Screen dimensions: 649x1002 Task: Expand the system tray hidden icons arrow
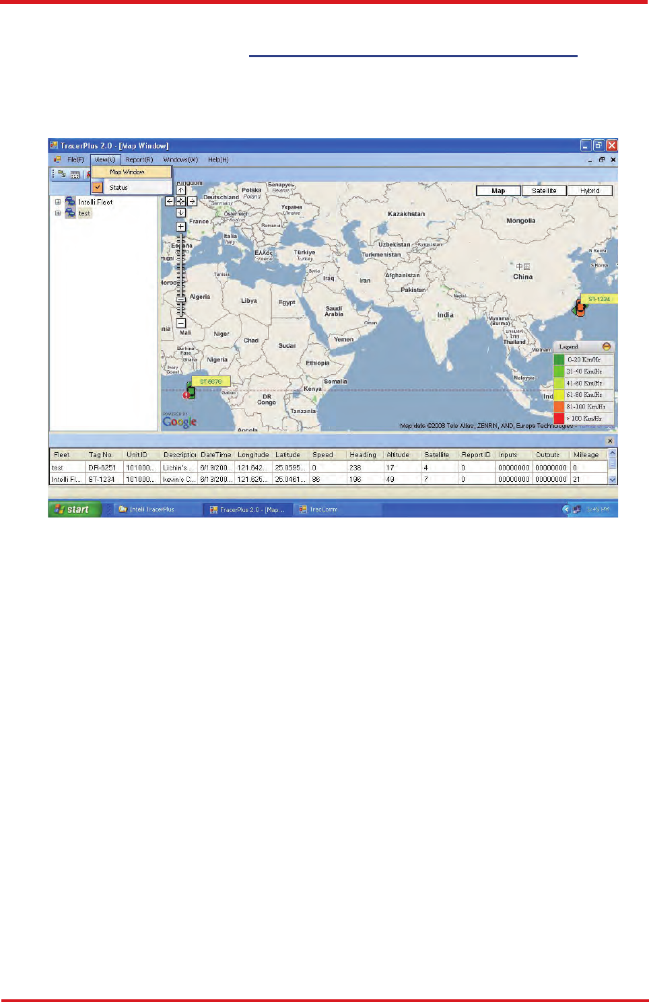(566, 509)
